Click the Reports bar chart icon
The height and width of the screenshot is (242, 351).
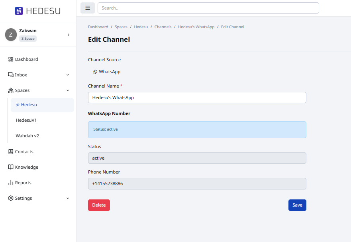[x=11, y=183]
